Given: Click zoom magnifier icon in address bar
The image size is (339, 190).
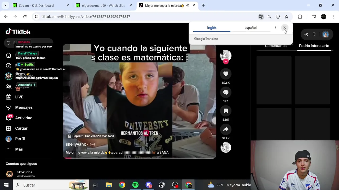Looking at the screenshot, I should tap(270, 17).
